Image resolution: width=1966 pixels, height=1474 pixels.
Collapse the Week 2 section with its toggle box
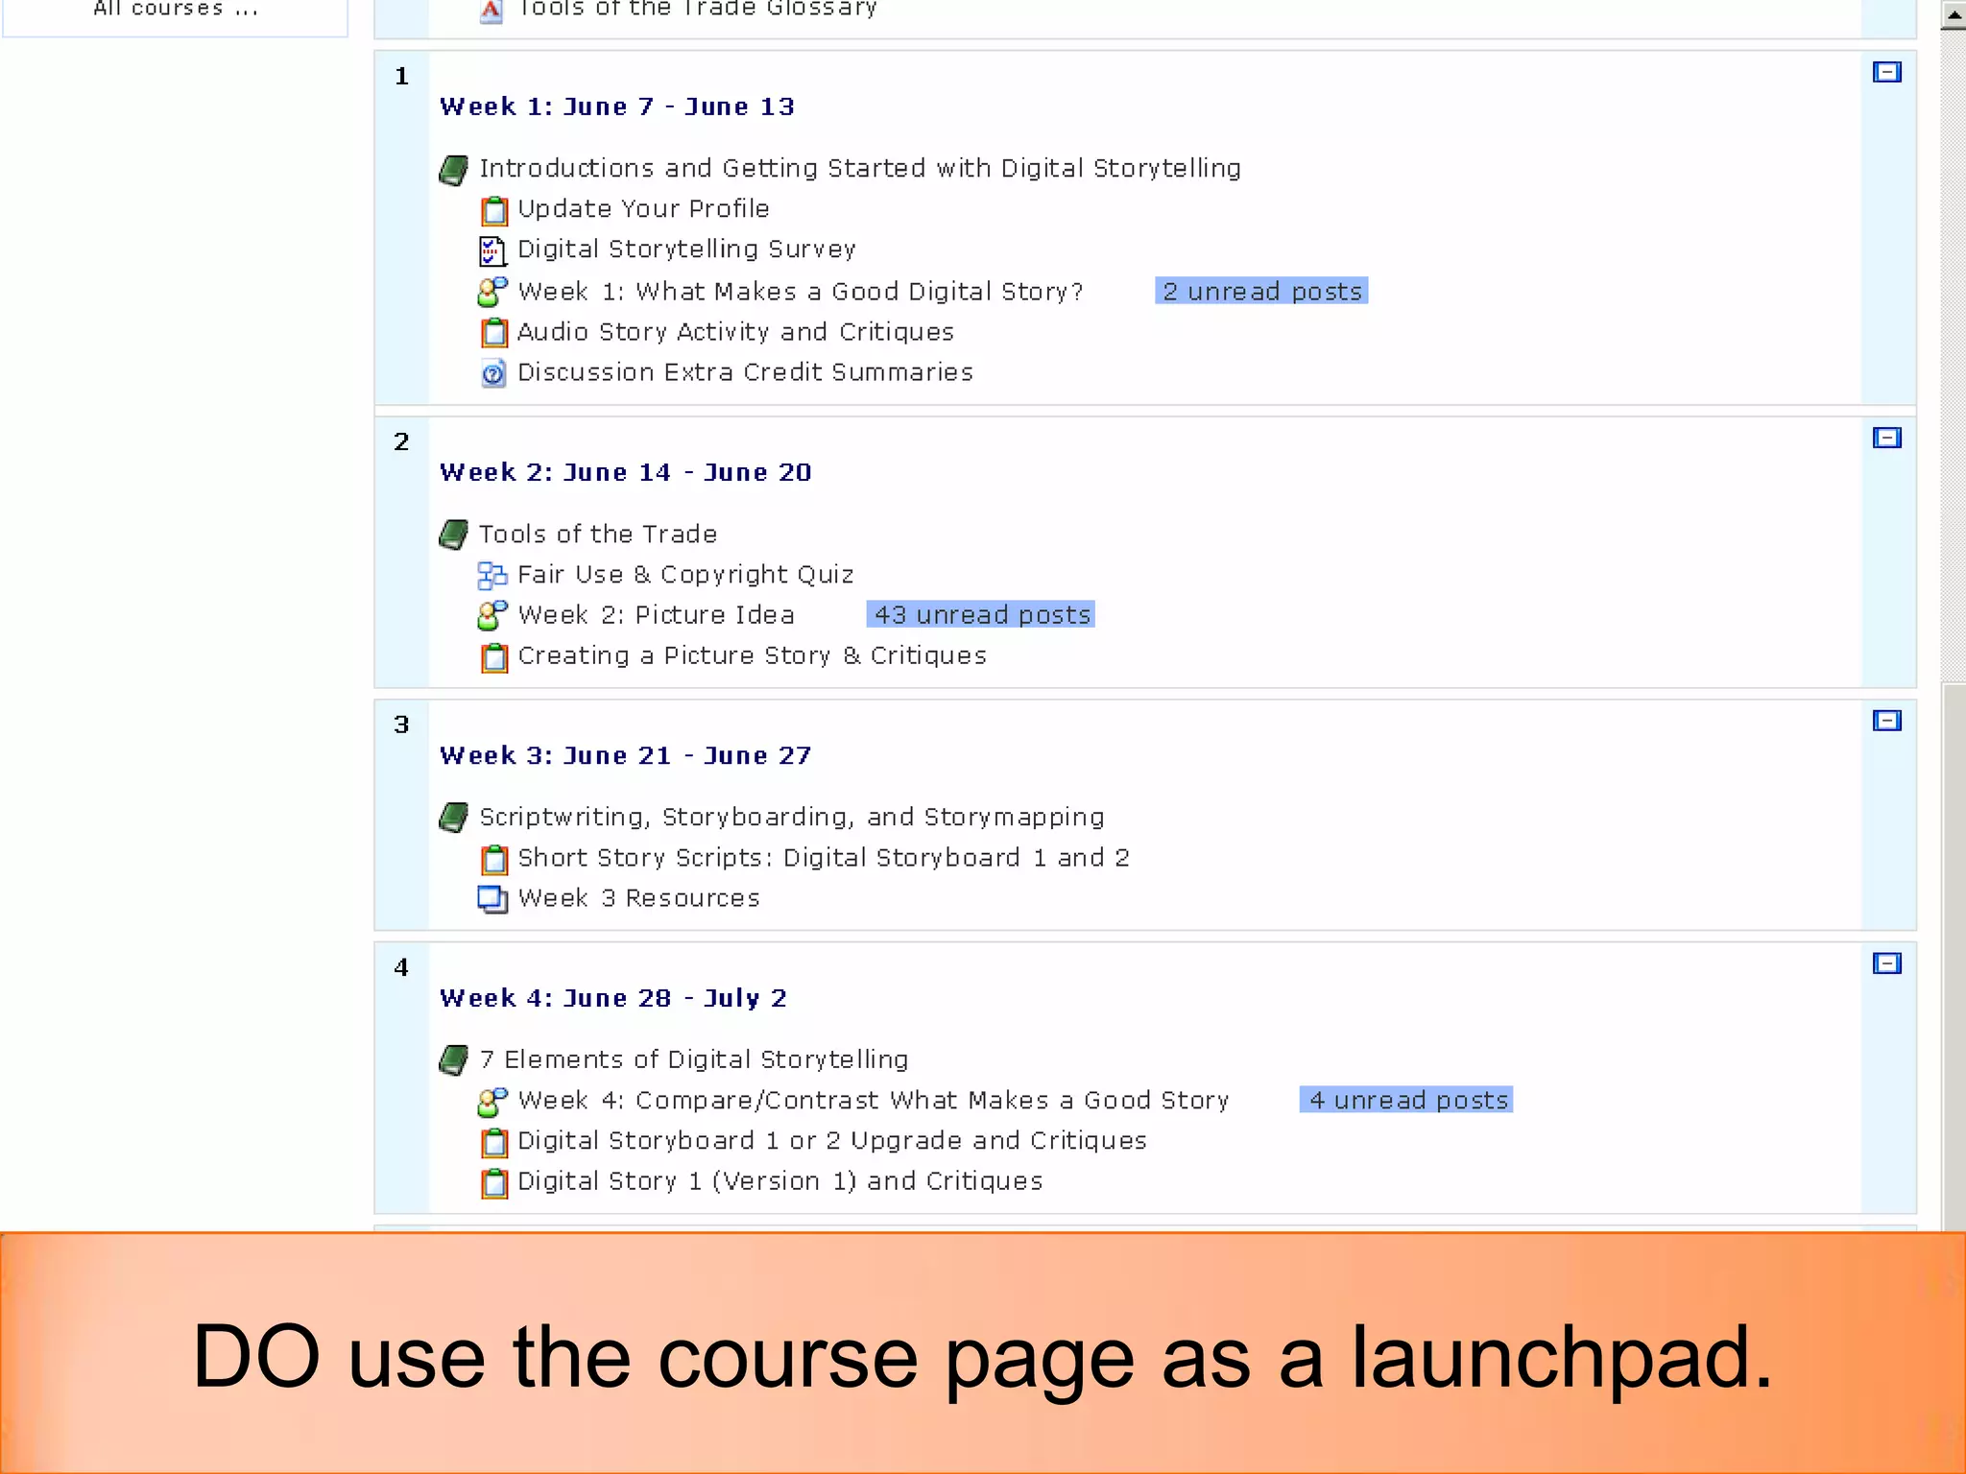coord(1887,438)
